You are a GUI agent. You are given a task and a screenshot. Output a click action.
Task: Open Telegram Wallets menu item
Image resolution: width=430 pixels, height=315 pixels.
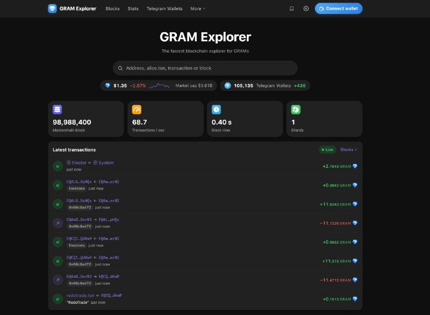164,9
